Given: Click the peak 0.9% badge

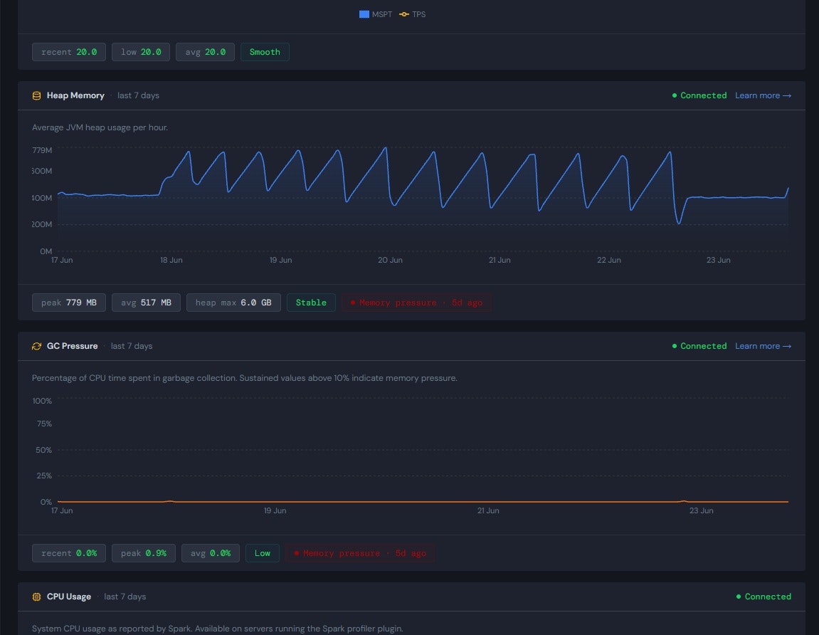Looking at the screenshot, I should pyautogui.click(x=144, y=553).
